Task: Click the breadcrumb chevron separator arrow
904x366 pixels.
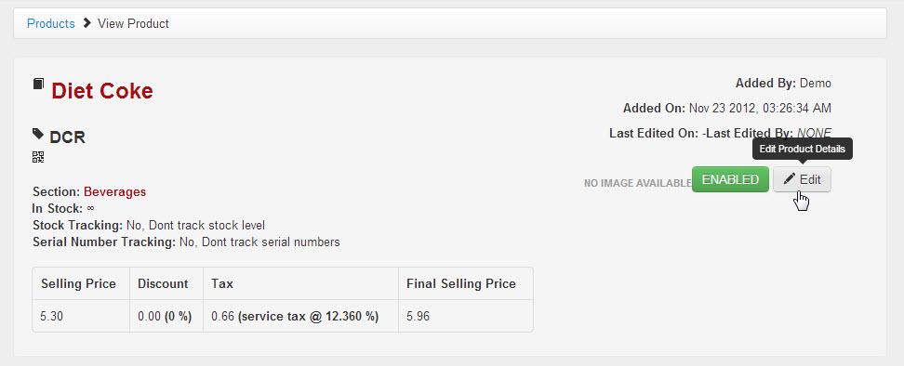Action: click(x=86, y=23)
